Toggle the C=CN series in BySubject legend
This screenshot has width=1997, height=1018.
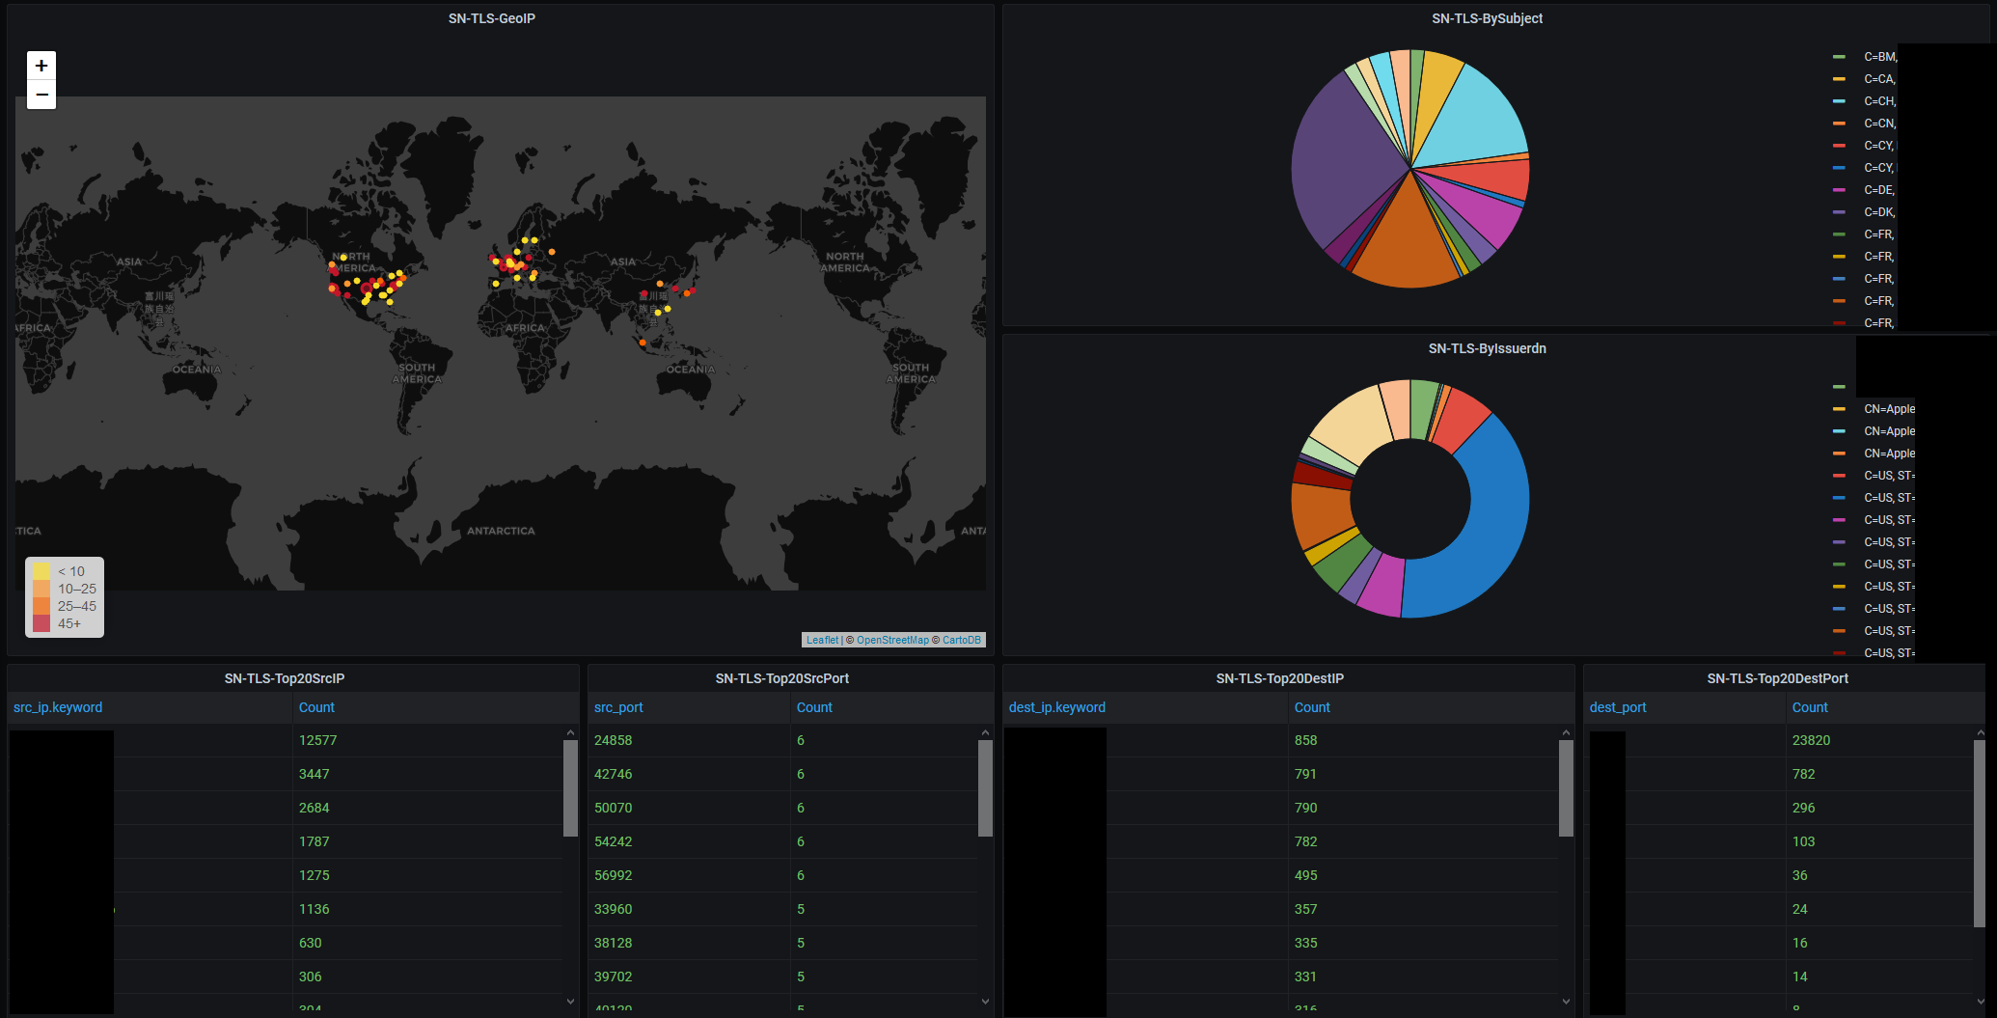(x=1880, y=124)
